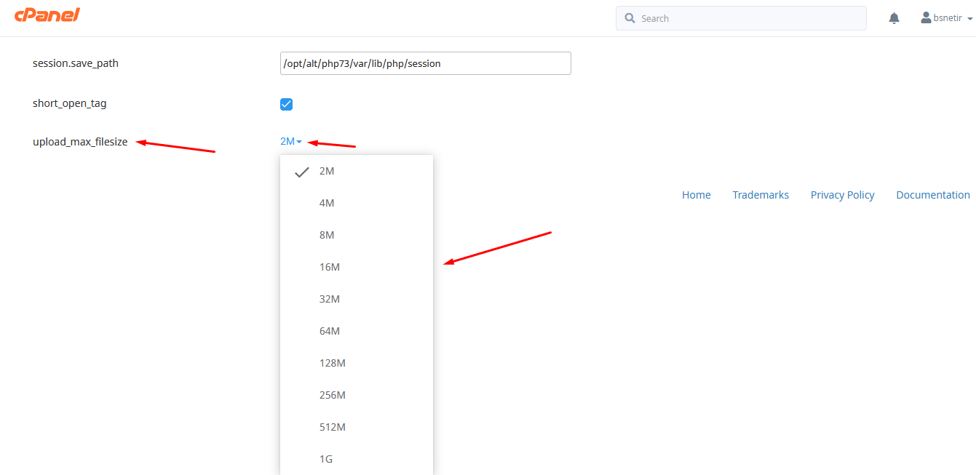The height and width of the screenshot is (475, 976).
Task: Open the notifications bell
Action: point(894,18)
